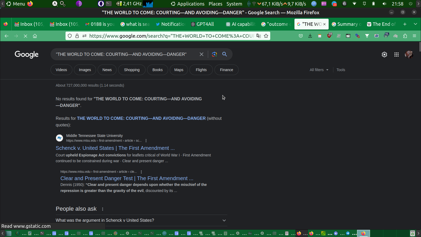Open Google Lens image search

click(214, 54)
